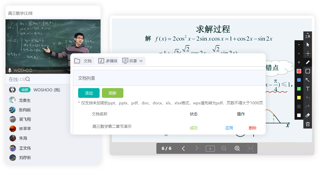Screen dimensions: 320x170
Task: Click the 添加 button
Action: tap(89, 93)
